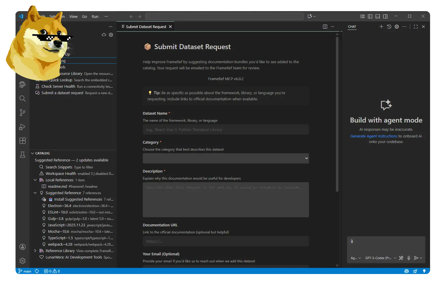445x286 pixels.
Task: Open Run and Debug view
Action: coord(23,127)
